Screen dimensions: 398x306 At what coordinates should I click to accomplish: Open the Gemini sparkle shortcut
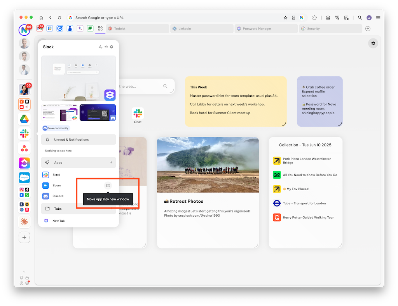pyautogui.click(x=80, y=28)
